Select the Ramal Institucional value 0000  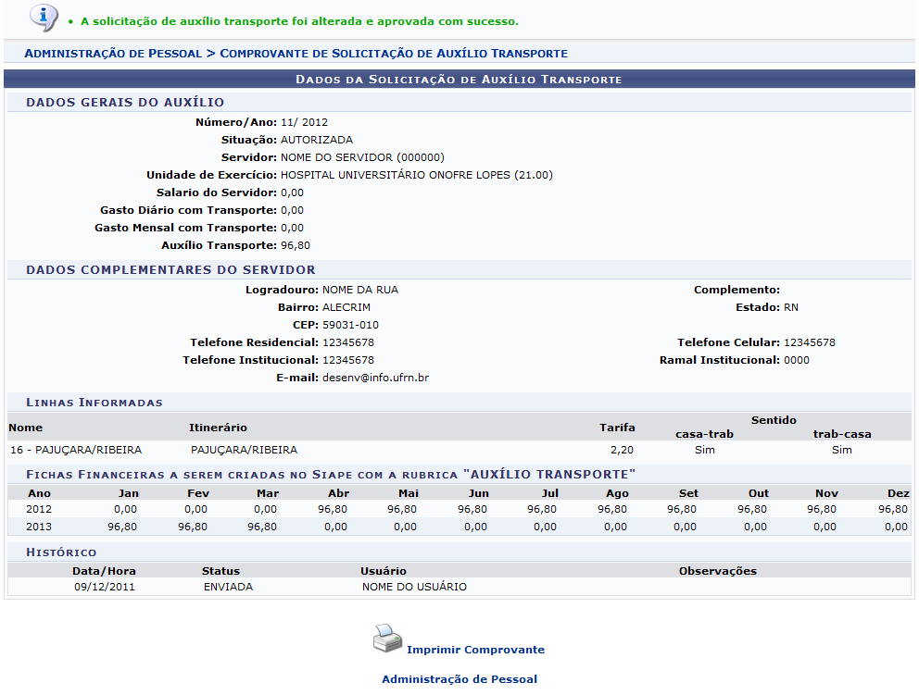797,360
